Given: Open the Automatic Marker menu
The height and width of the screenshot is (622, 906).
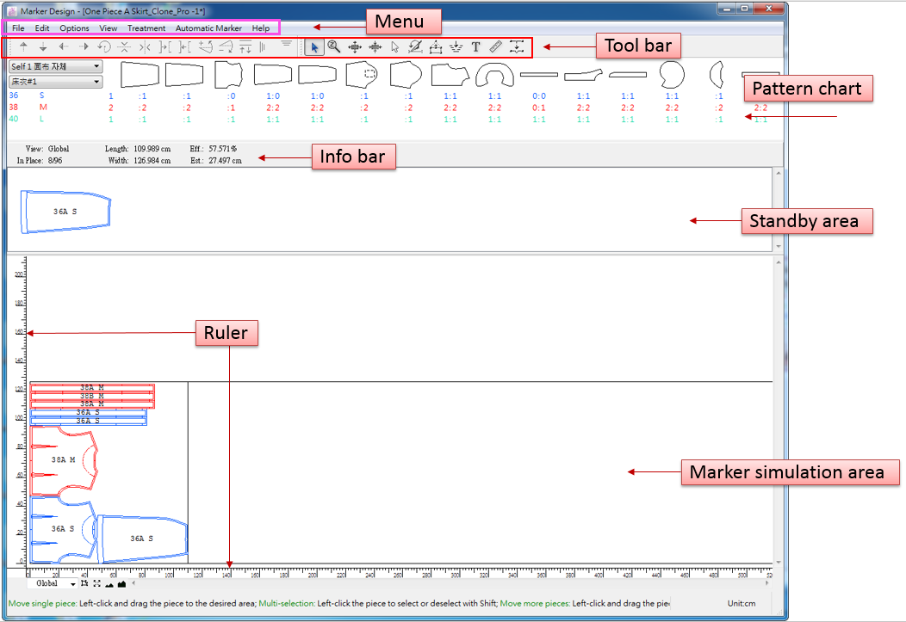Looking at the screenshot, I should tap(208, 28).
